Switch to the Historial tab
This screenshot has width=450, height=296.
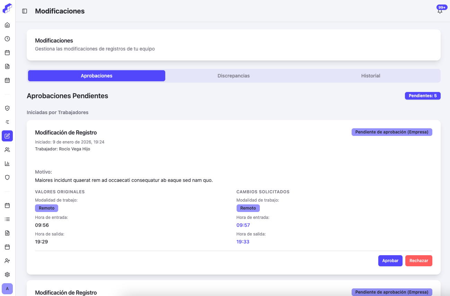click(371, 75)
